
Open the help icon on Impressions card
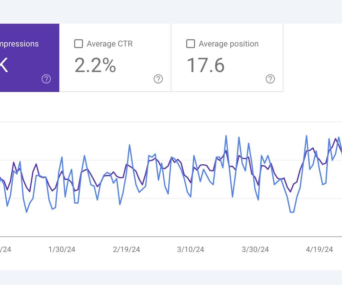click(46, 79)
